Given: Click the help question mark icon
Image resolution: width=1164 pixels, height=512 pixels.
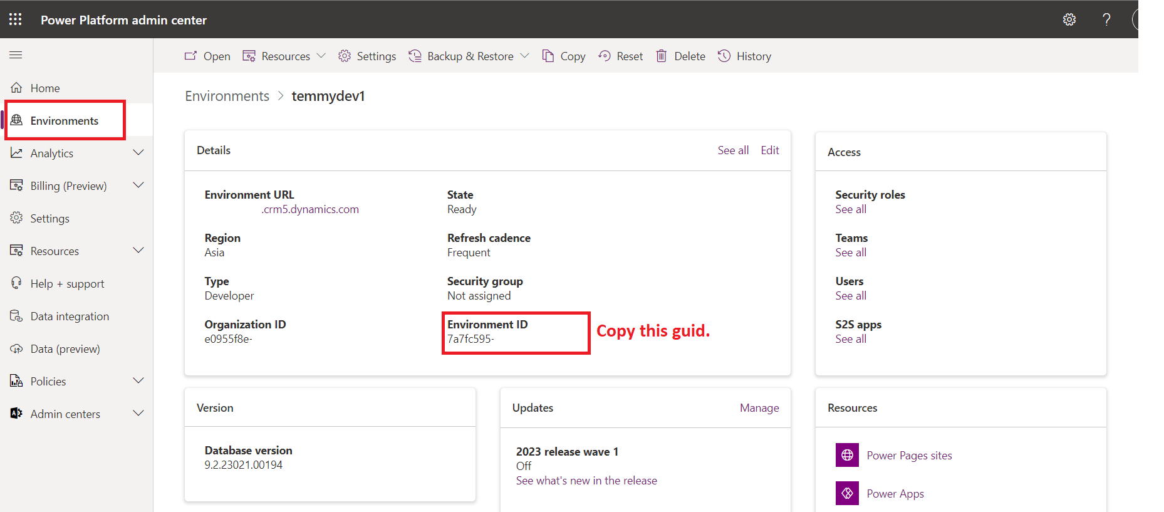Looking at the screenshot, I should coord(1106,19).
